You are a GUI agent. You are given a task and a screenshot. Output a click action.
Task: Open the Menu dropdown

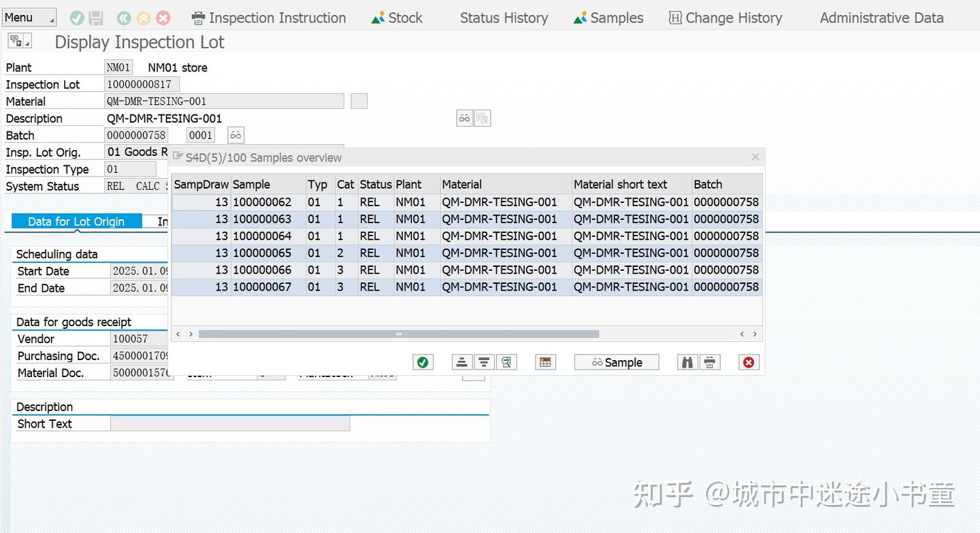(x=29, y=18)
